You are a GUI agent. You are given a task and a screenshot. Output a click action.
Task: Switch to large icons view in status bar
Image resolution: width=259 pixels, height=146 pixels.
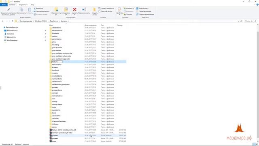tap(257, 144)
